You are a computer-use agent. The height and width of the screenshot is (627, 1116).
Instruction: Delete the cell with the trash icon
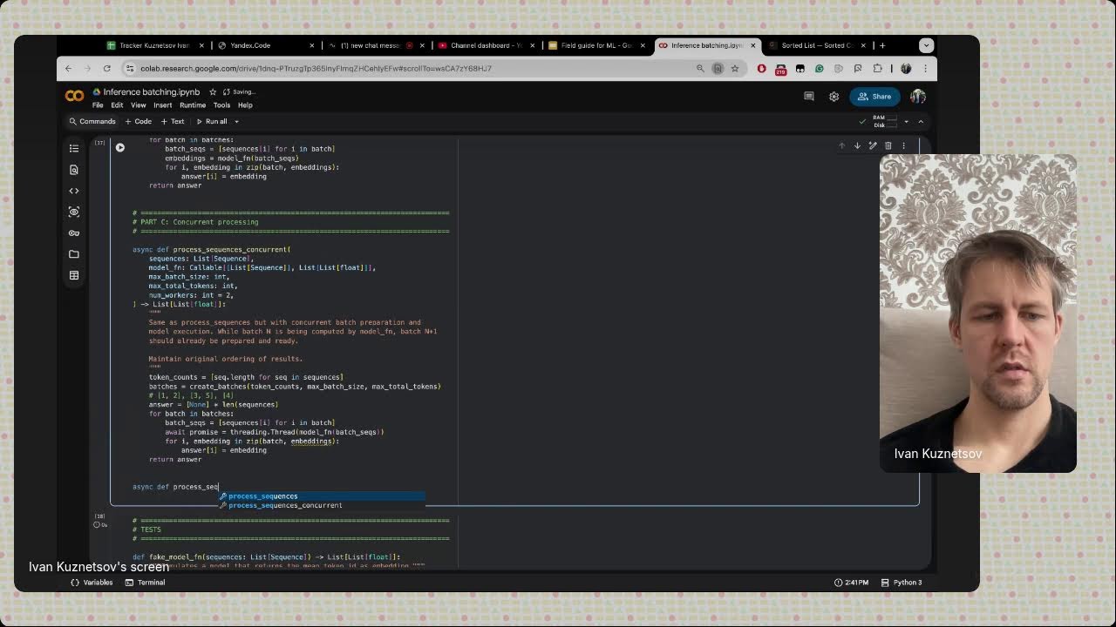[888, 145]
